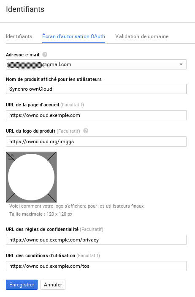Click the Identifiants page heading
This screenshot has height=297, width=195.
coord(25,9)
